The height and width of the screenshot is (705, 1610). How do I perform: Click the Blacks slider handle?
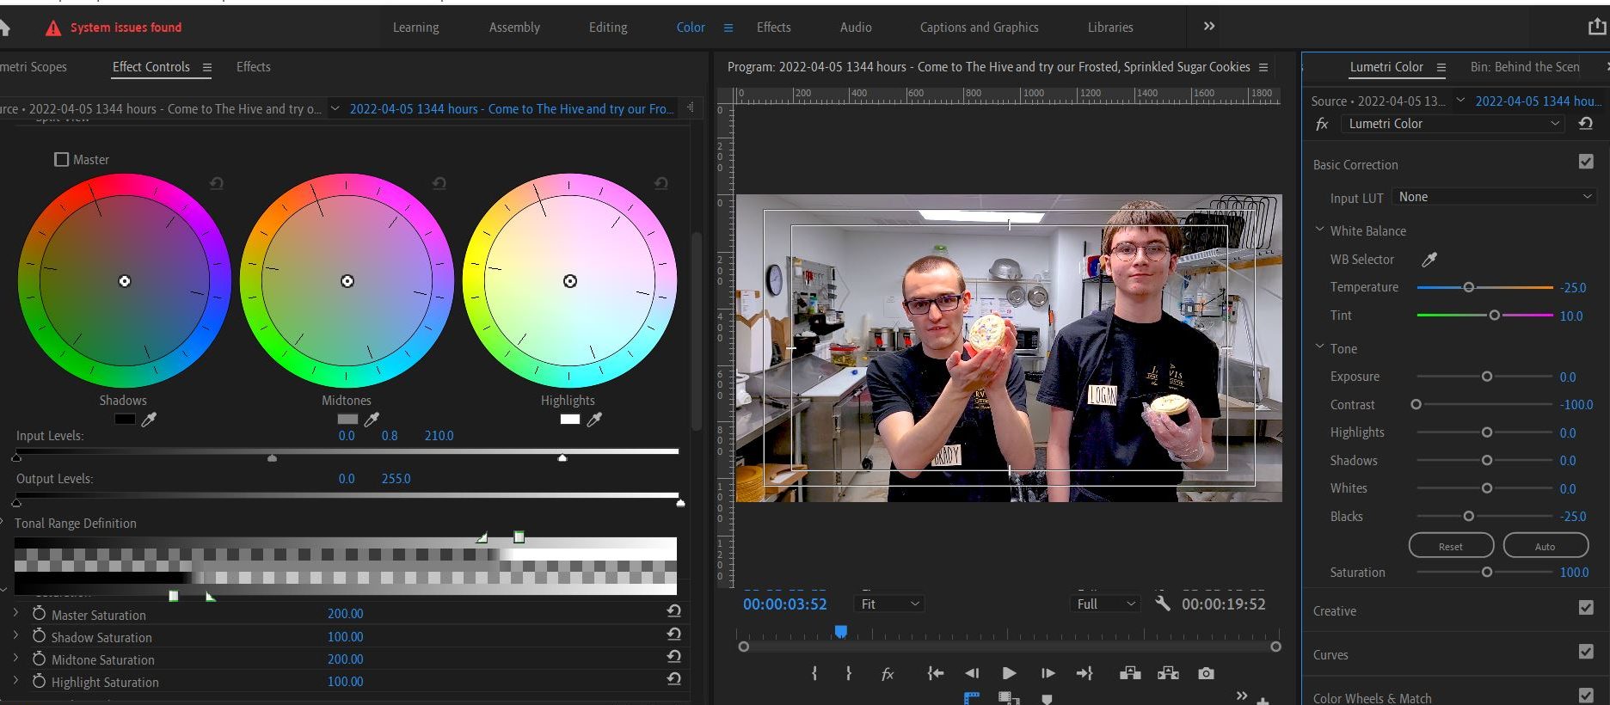pos(1469,516)
